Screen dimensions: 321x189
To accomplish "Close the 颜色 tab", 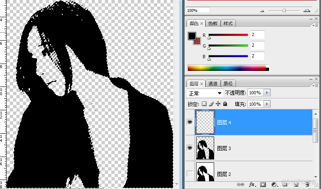I will click(x=201, y=24).
